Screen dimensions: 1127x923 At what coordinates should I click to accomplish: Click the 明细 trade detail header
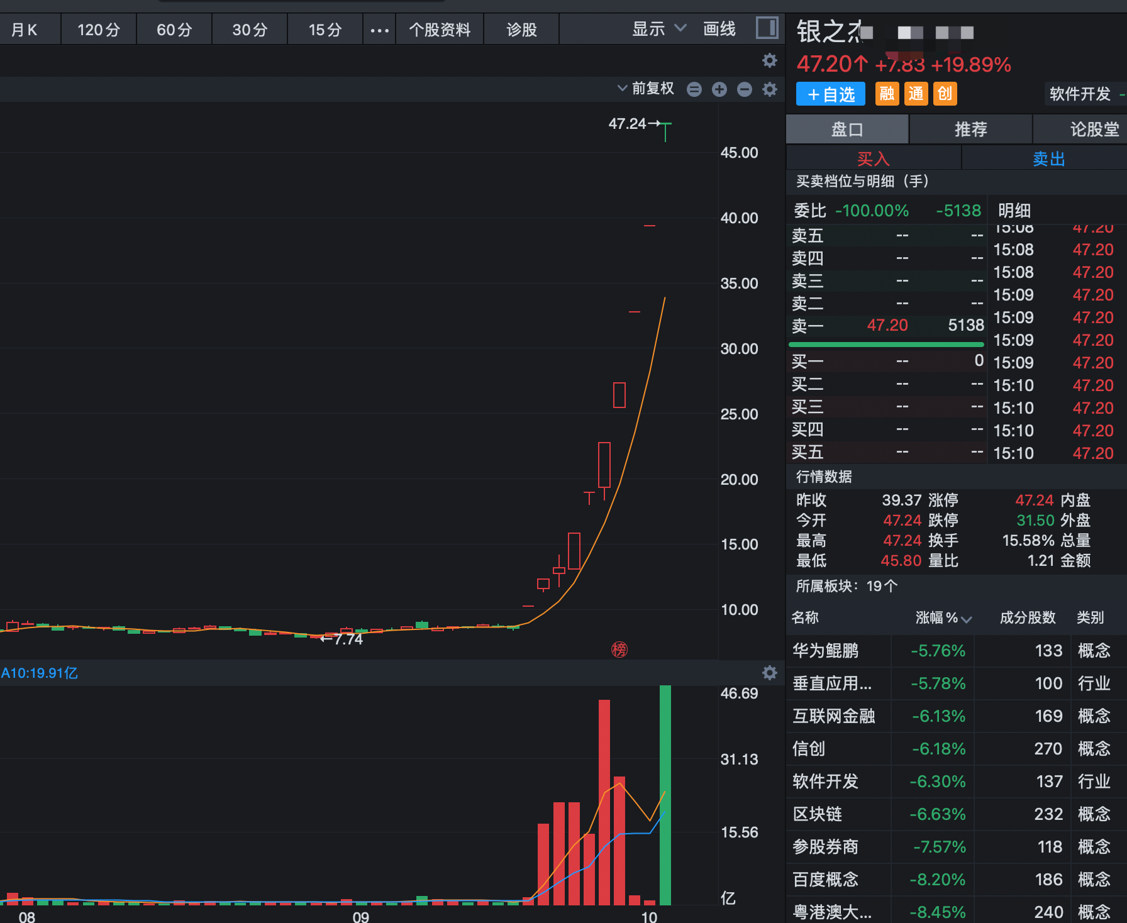1014,211
